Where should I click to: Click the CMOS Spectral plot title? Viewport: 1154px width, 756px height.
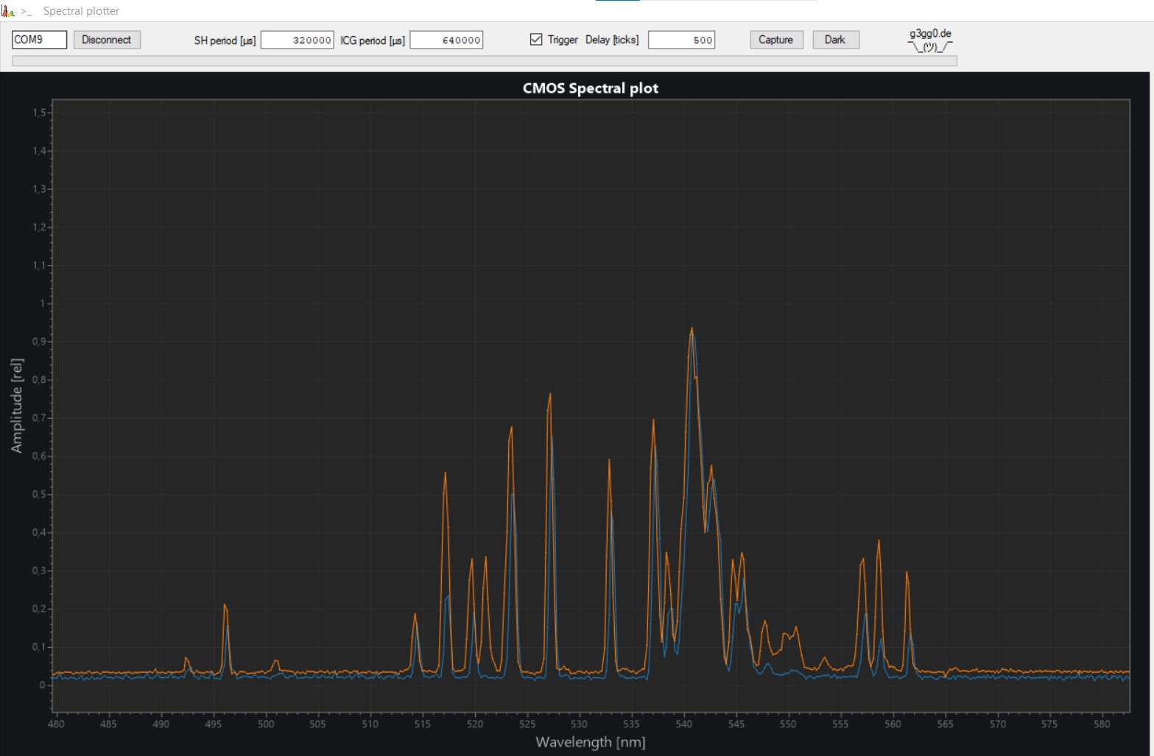point(590,88)
